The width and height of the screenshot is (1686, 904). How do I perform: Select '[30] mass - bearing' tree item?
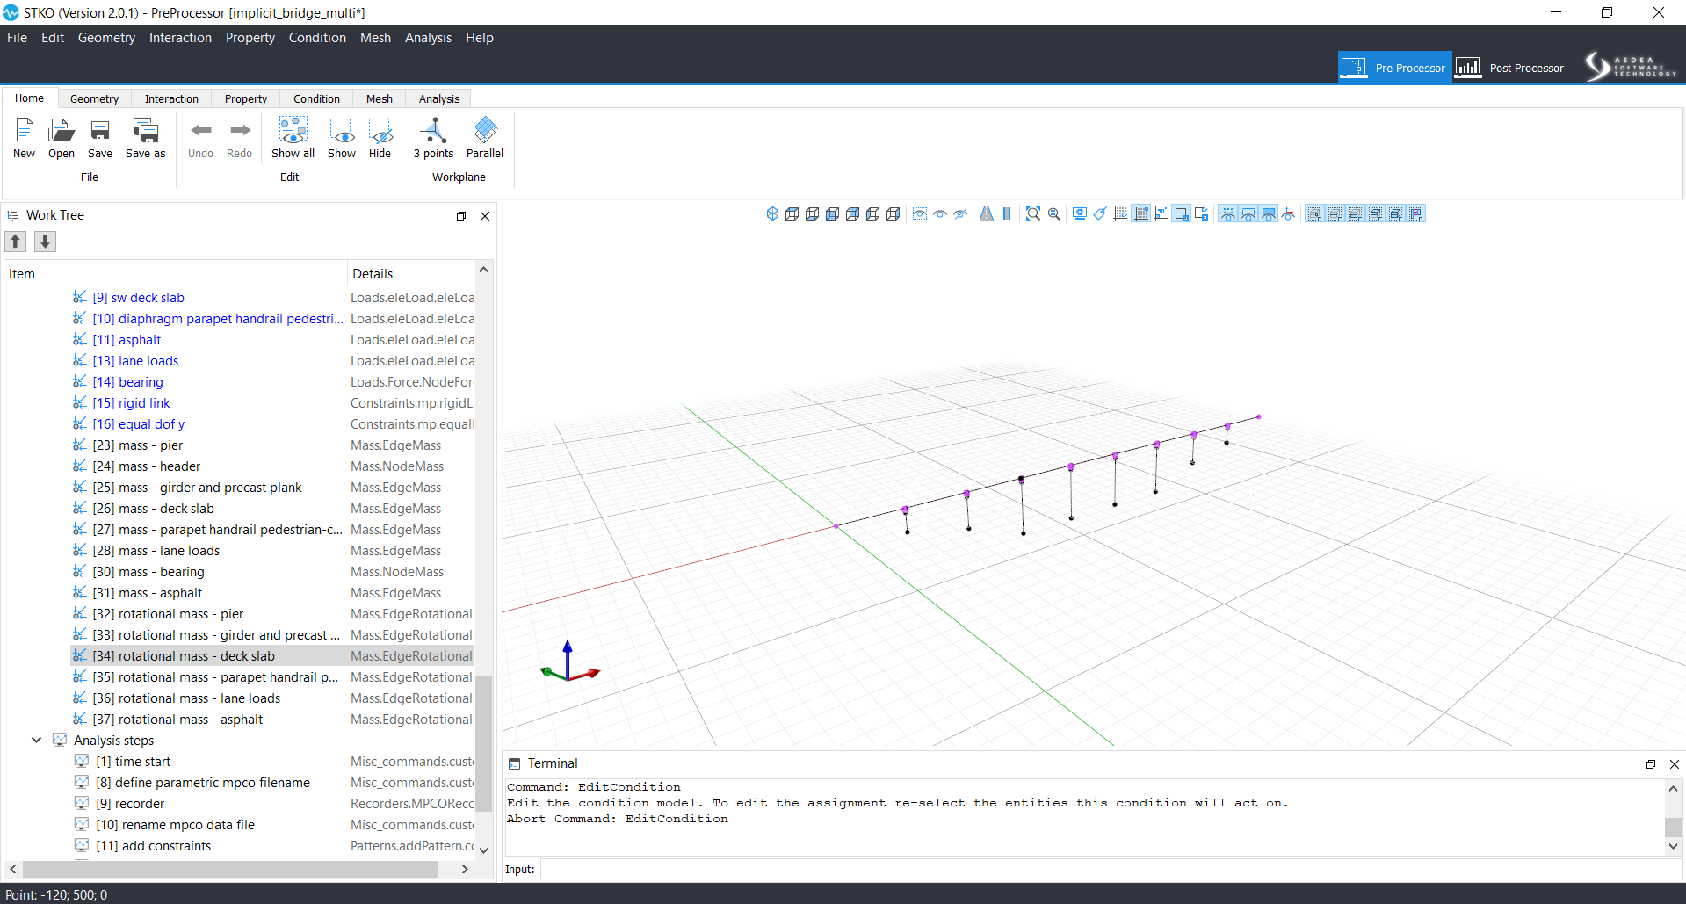pos(148,572)
